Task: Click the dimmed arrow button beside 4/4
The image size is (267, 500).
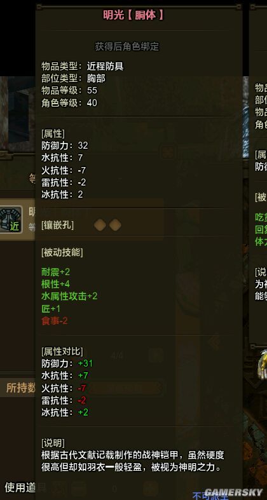Action: coord(155,355)
